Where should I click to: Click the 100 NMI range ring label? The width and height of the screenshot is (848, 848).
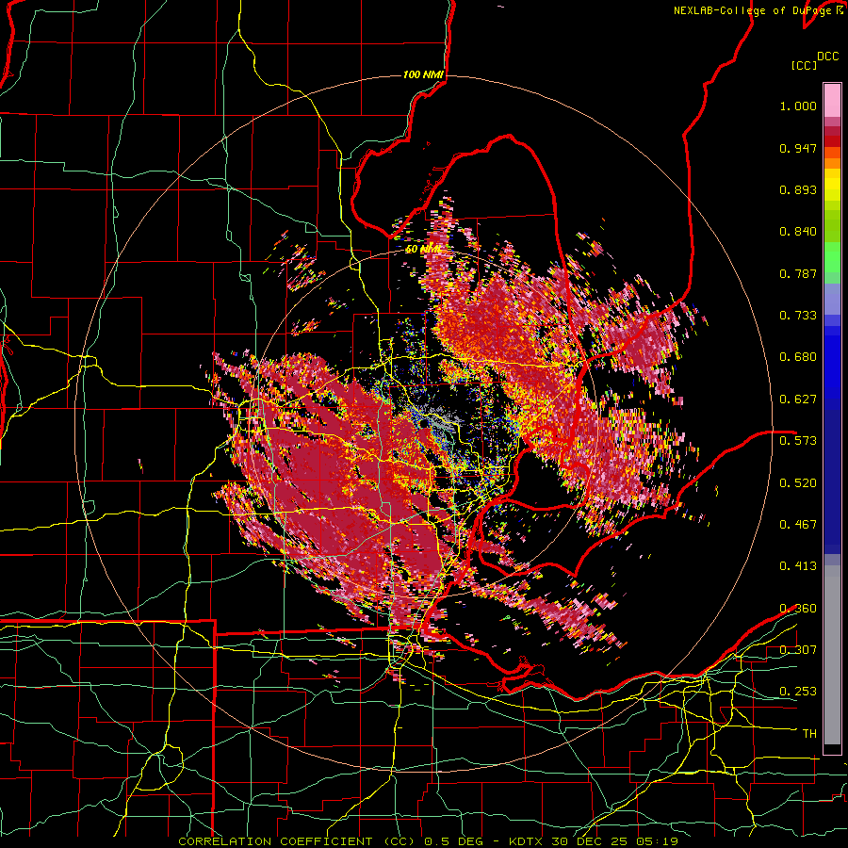[x=422, y=74]
